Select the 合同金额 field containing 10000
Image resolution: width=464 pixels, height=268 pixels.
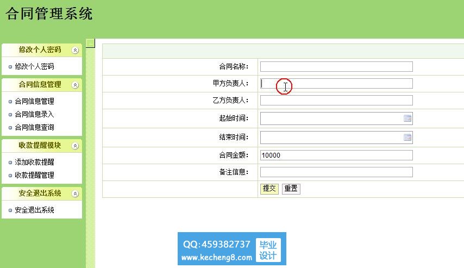click(x=336, y=155)
